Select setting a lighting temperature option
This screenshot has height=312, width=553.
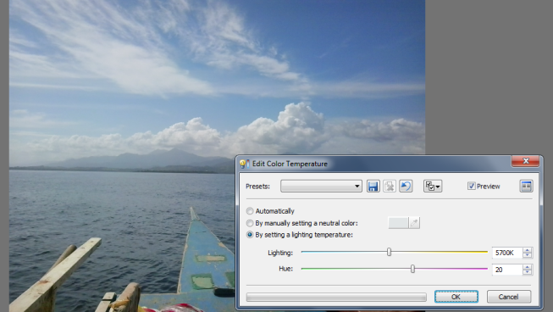tap(250, 235)
